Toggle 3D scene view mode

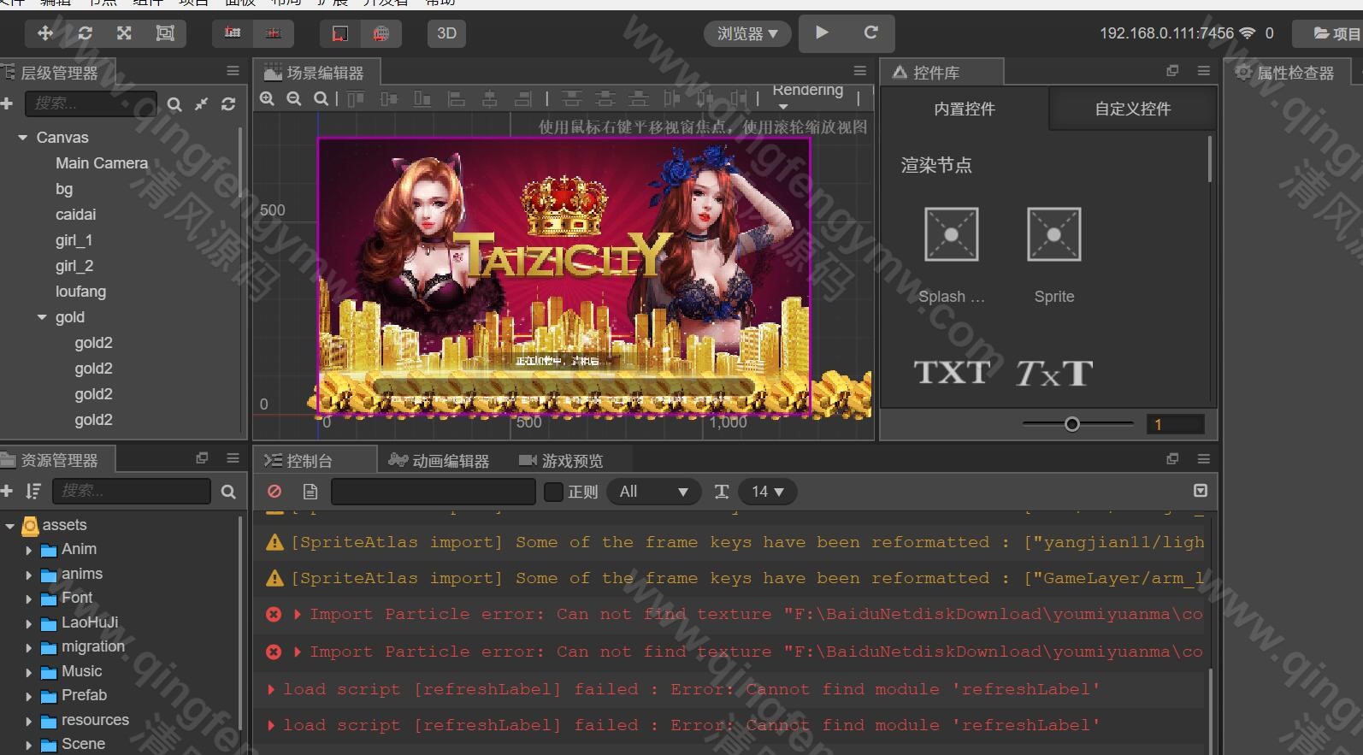click(x=446, y=33)
